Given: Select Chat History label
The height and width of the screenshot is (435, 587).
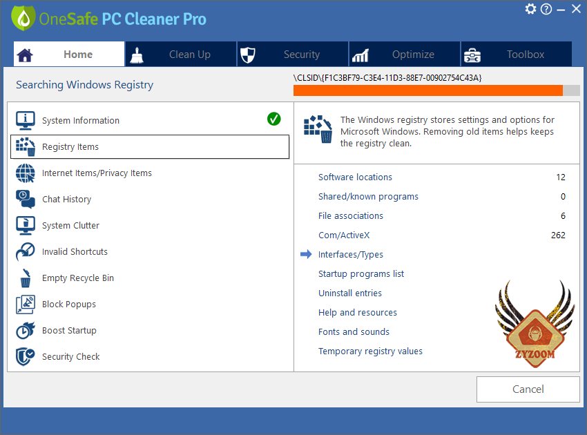Looking at the screenshot, I should click(x=66, y=199).
